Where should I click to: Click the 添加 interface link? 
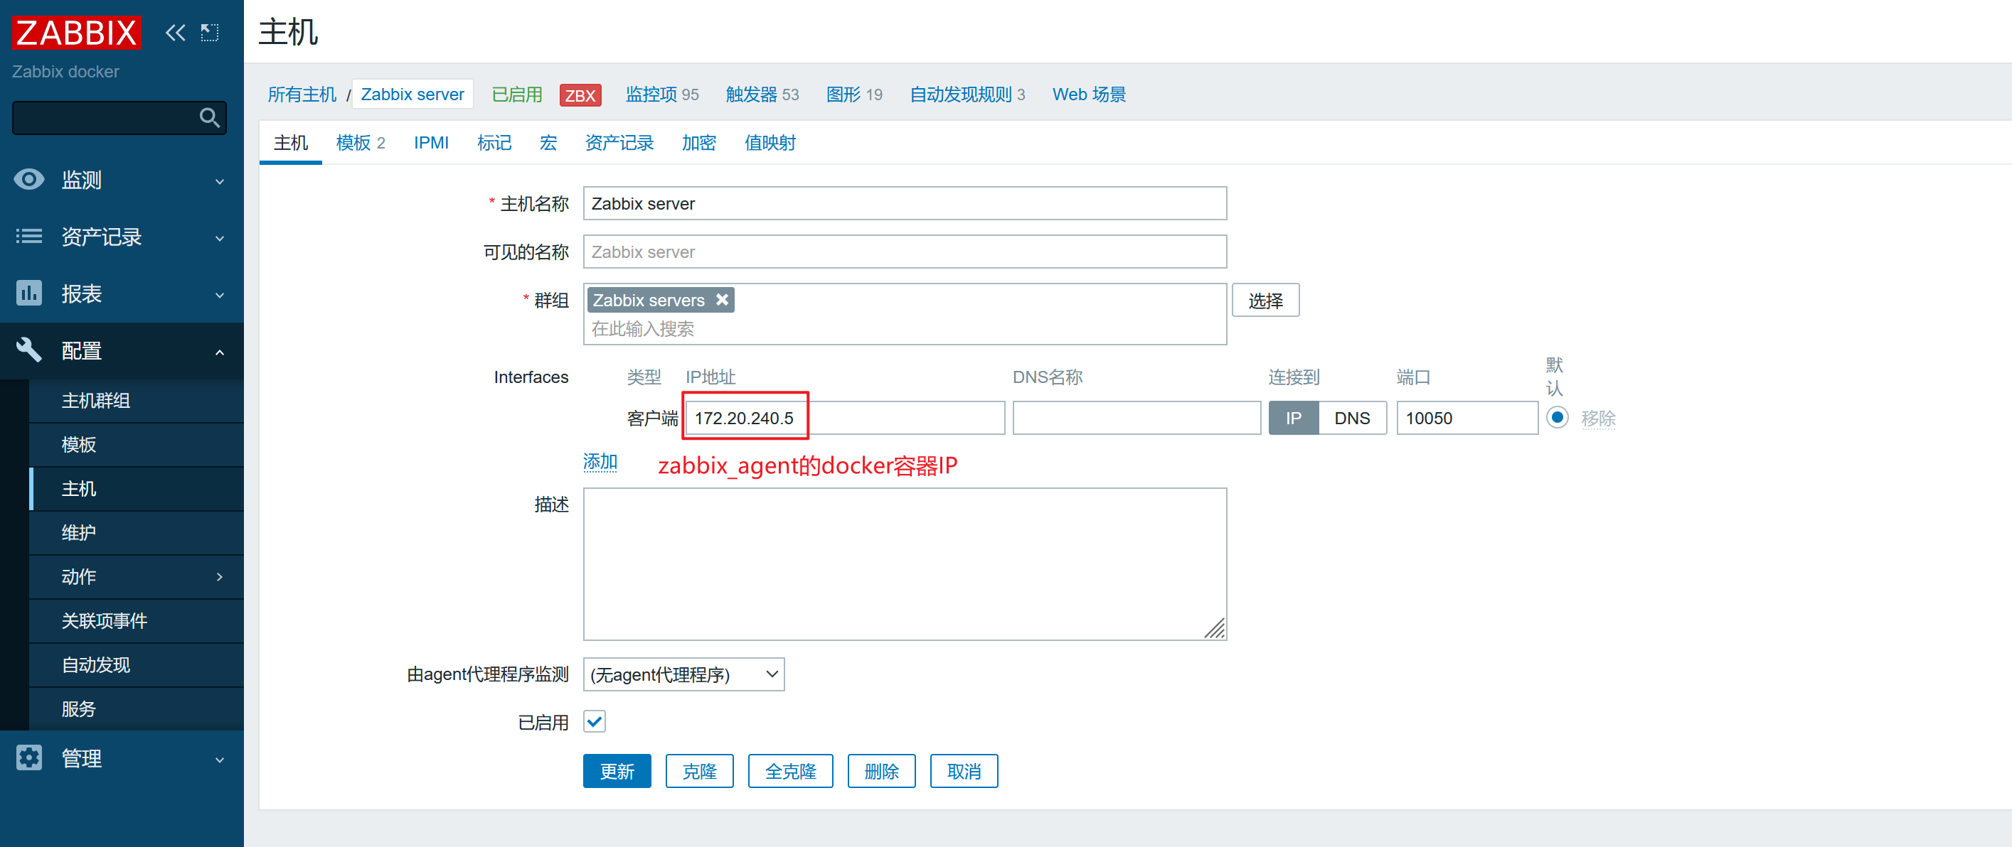[x=600, y=462]
